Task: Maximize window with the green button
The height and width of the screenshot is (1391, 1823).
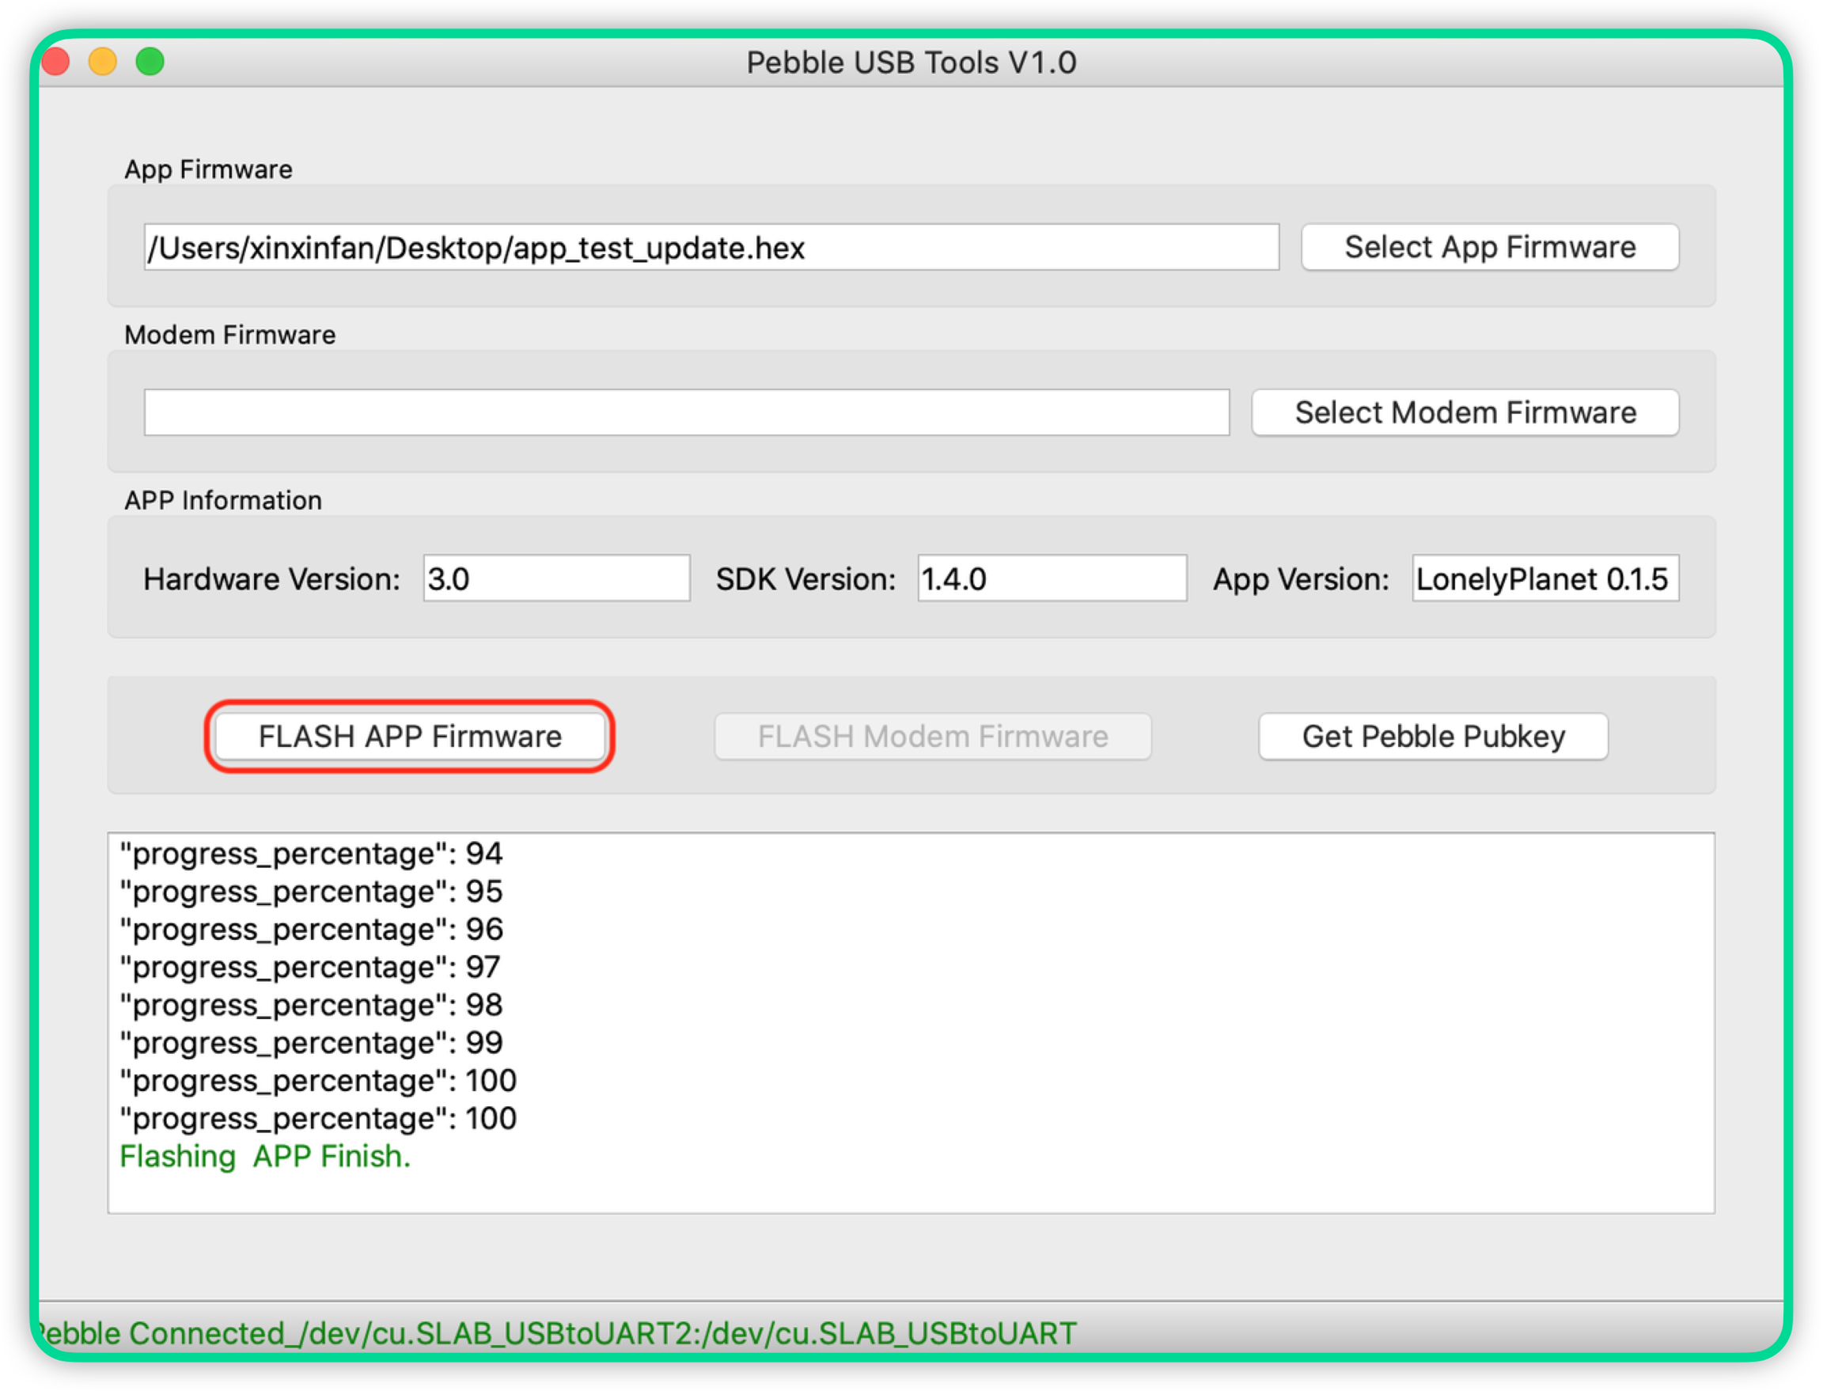Action: (x=150, y=62)
